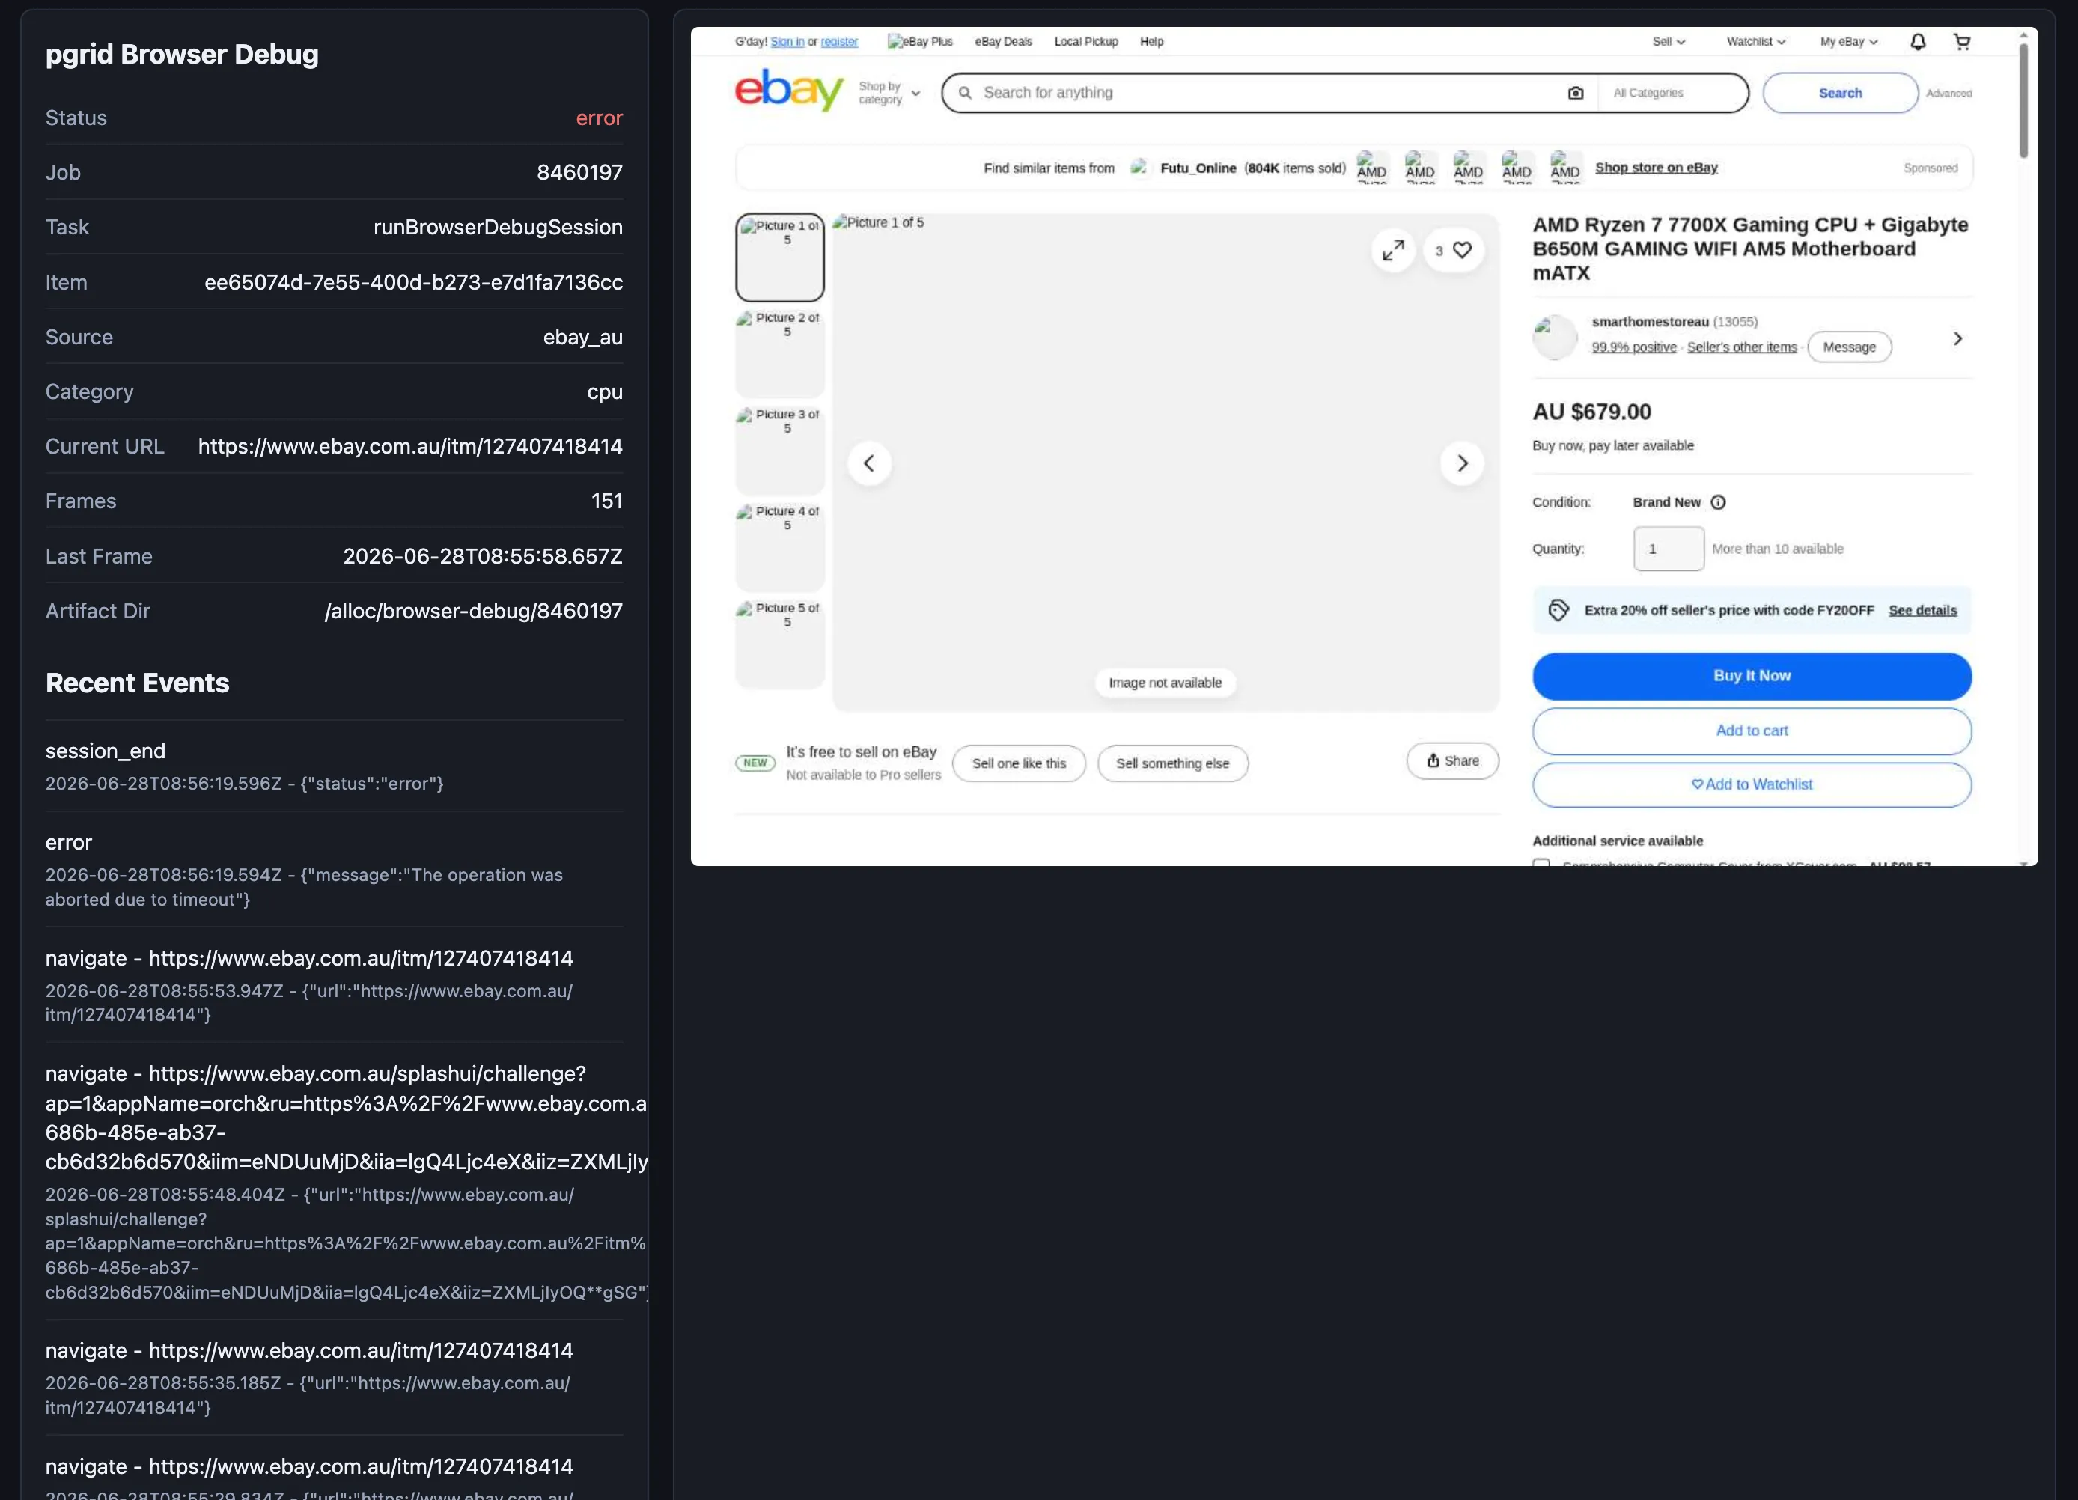
Task: Click Sell something else button
Action: [x=1171, y=763]
